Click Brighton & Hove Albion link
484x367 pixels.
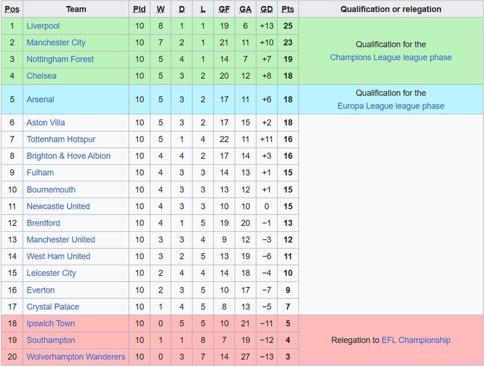68,156
